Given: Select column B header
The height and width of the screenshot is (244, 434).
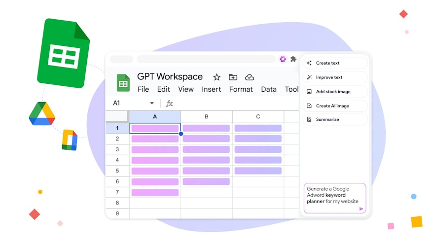Looking at the screenshot, I should 207,116.
